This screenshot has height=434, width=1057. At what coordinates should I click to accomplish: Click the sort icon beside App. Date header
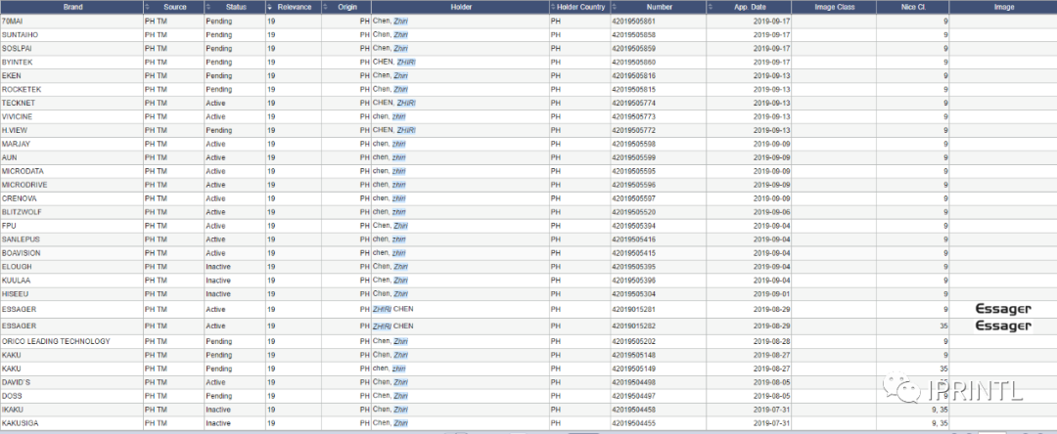712,7
